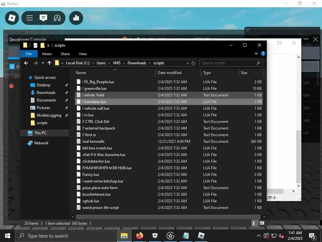The width and height of the screenshot is (322, 242).
Task: Open the File tab in Explorer
Action: 29,54
